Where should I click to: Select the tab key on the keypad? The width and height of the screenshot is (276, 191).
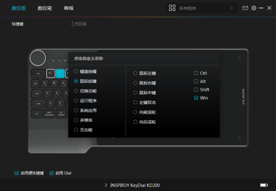[x=35, y=83]
